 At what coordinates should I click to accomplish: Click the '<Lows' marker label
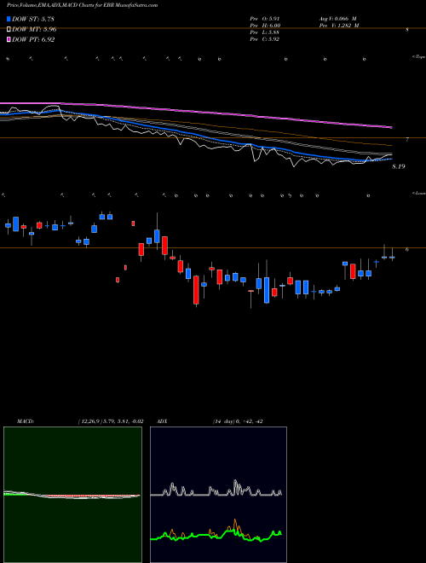[419, 193]
